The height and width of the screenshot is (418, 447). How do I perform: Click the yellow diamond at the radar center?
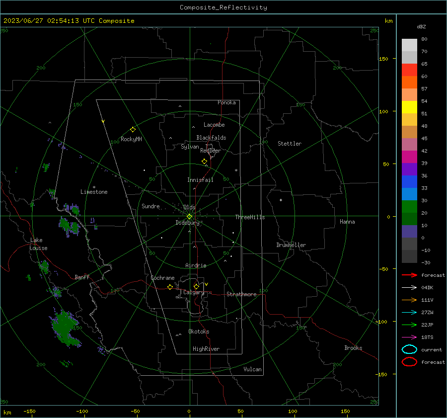click(189, 217)
